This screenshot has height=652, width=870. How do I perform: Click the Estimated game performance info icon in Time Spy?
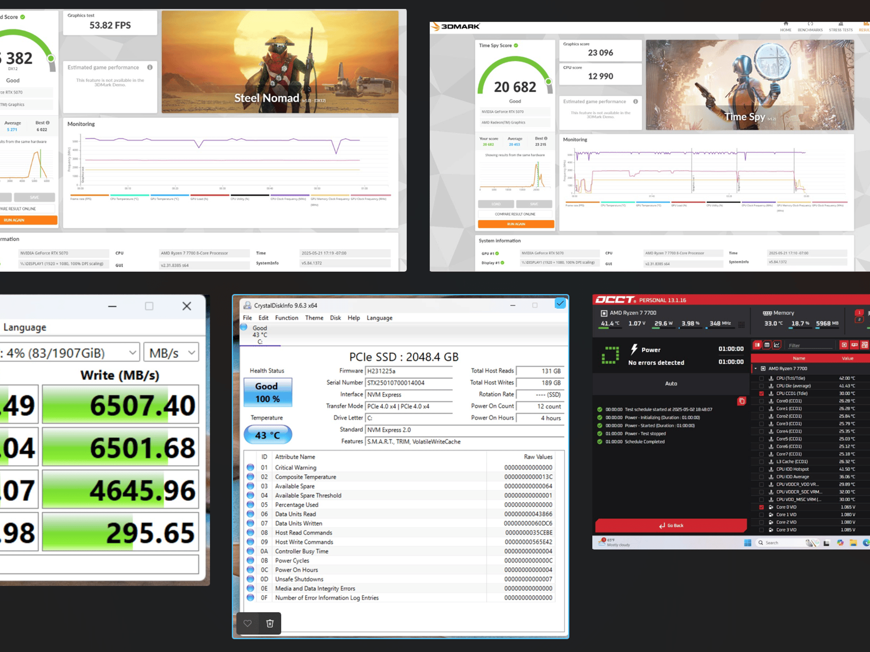(x=636, y=101)
